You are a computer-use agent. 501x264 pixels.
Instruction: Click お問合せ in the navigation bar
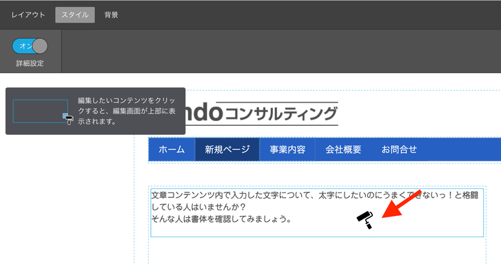click(x=399, y=150)
